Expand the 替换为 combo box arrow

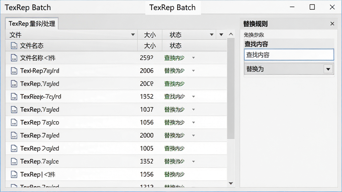pos(328,69)
